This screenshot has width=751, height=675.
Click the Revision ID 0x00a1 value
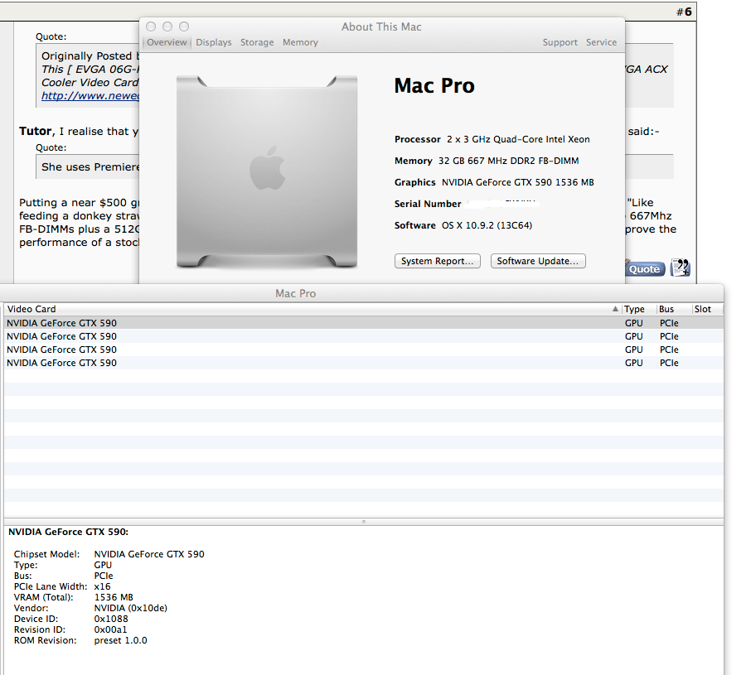click(x=110, y=629)
